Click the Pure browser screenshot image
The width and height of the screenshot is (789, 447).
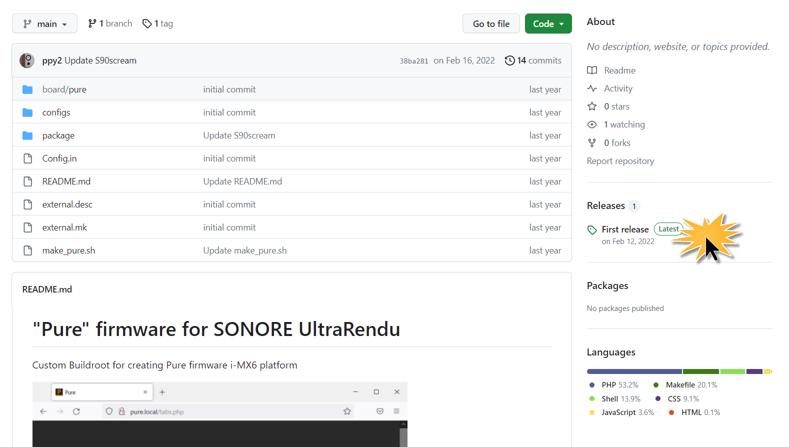pos(220,414)
